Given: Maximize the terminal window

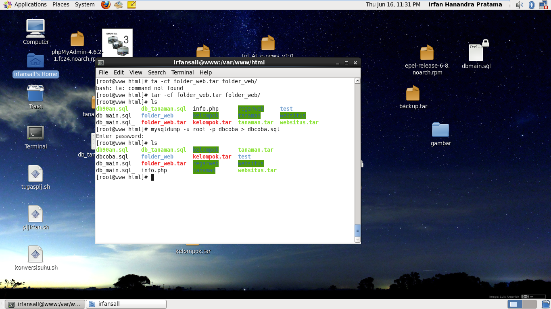Looking at the screenshot, I should click(x=346, y=63).
